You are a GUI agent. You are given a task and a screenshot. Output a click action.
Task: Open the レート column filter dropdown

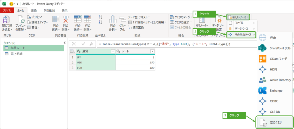pyautogui.click(x=152, y=51)
